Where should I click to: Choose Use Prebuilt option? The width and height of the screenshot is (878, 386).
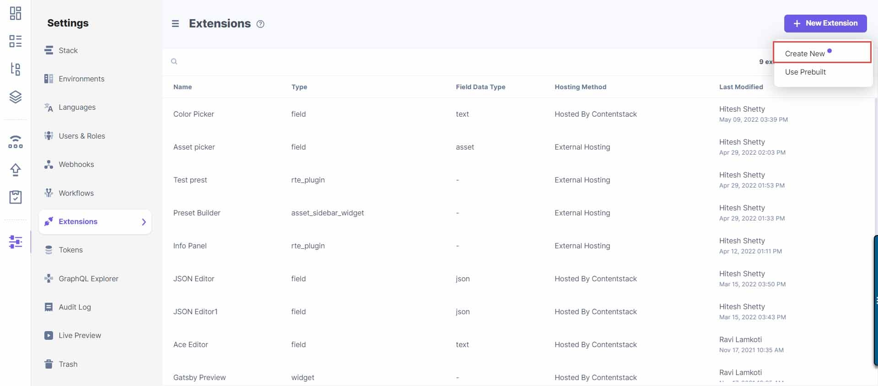click(x=805, y=72)
